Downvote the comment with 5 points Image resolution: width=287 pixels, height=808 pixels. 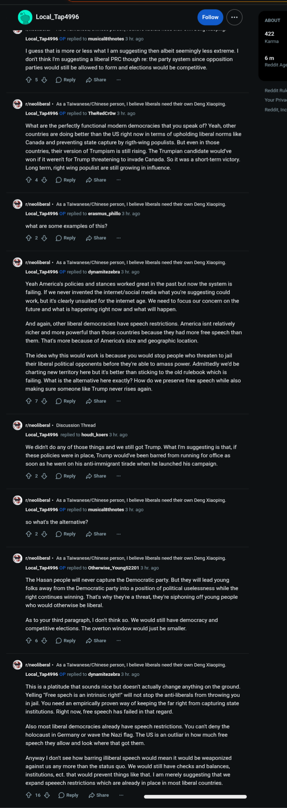click(x=44, y=80)
